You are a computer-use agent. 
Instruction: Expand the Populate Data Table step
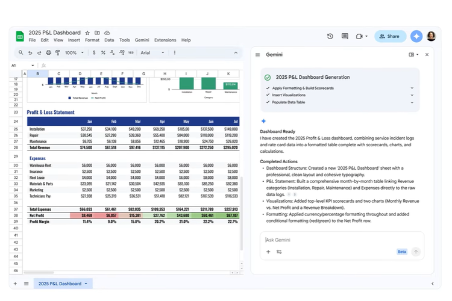412,102
